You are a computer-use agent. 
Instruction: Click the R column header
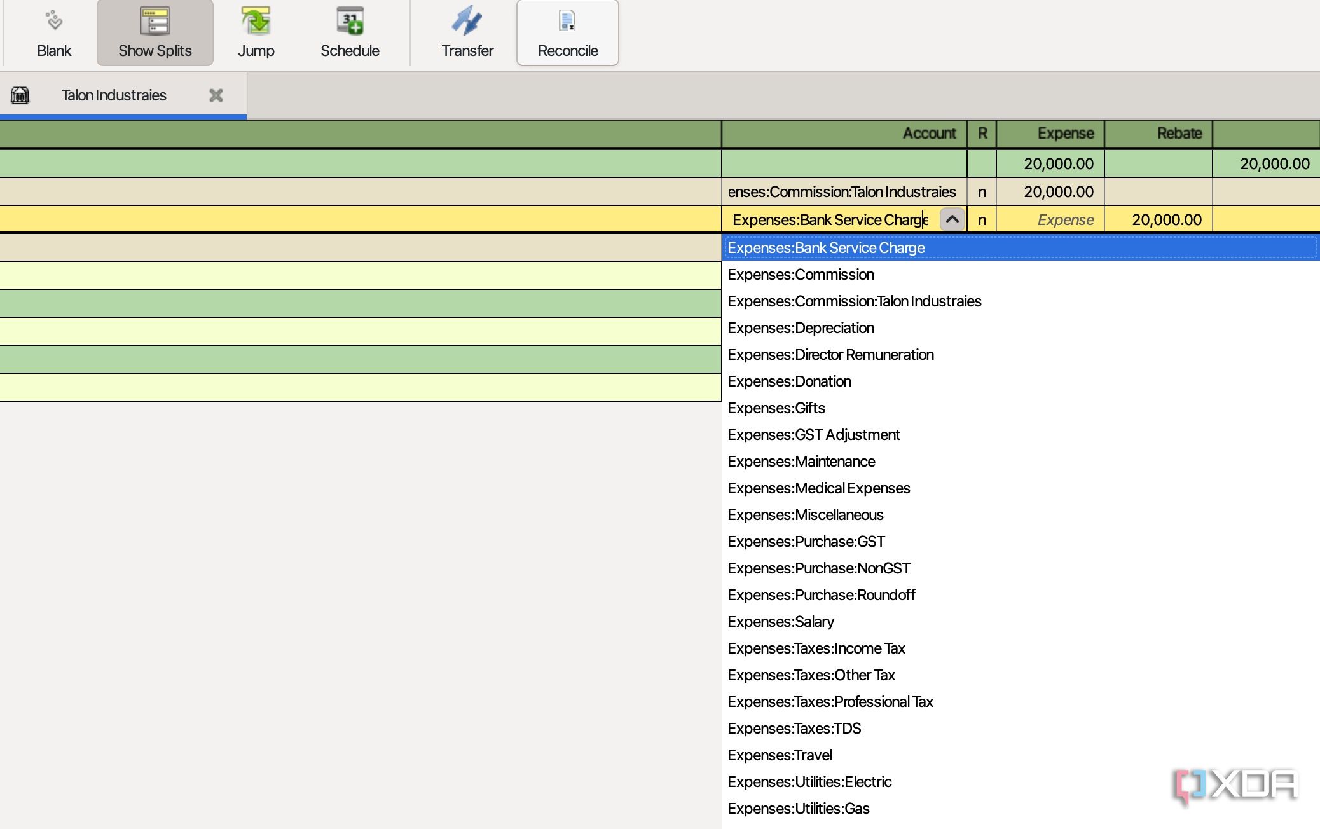[982, 134]
